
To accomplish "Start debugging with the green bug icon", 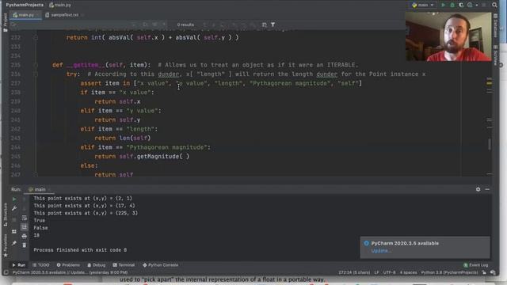I will (x=452, y=5).
